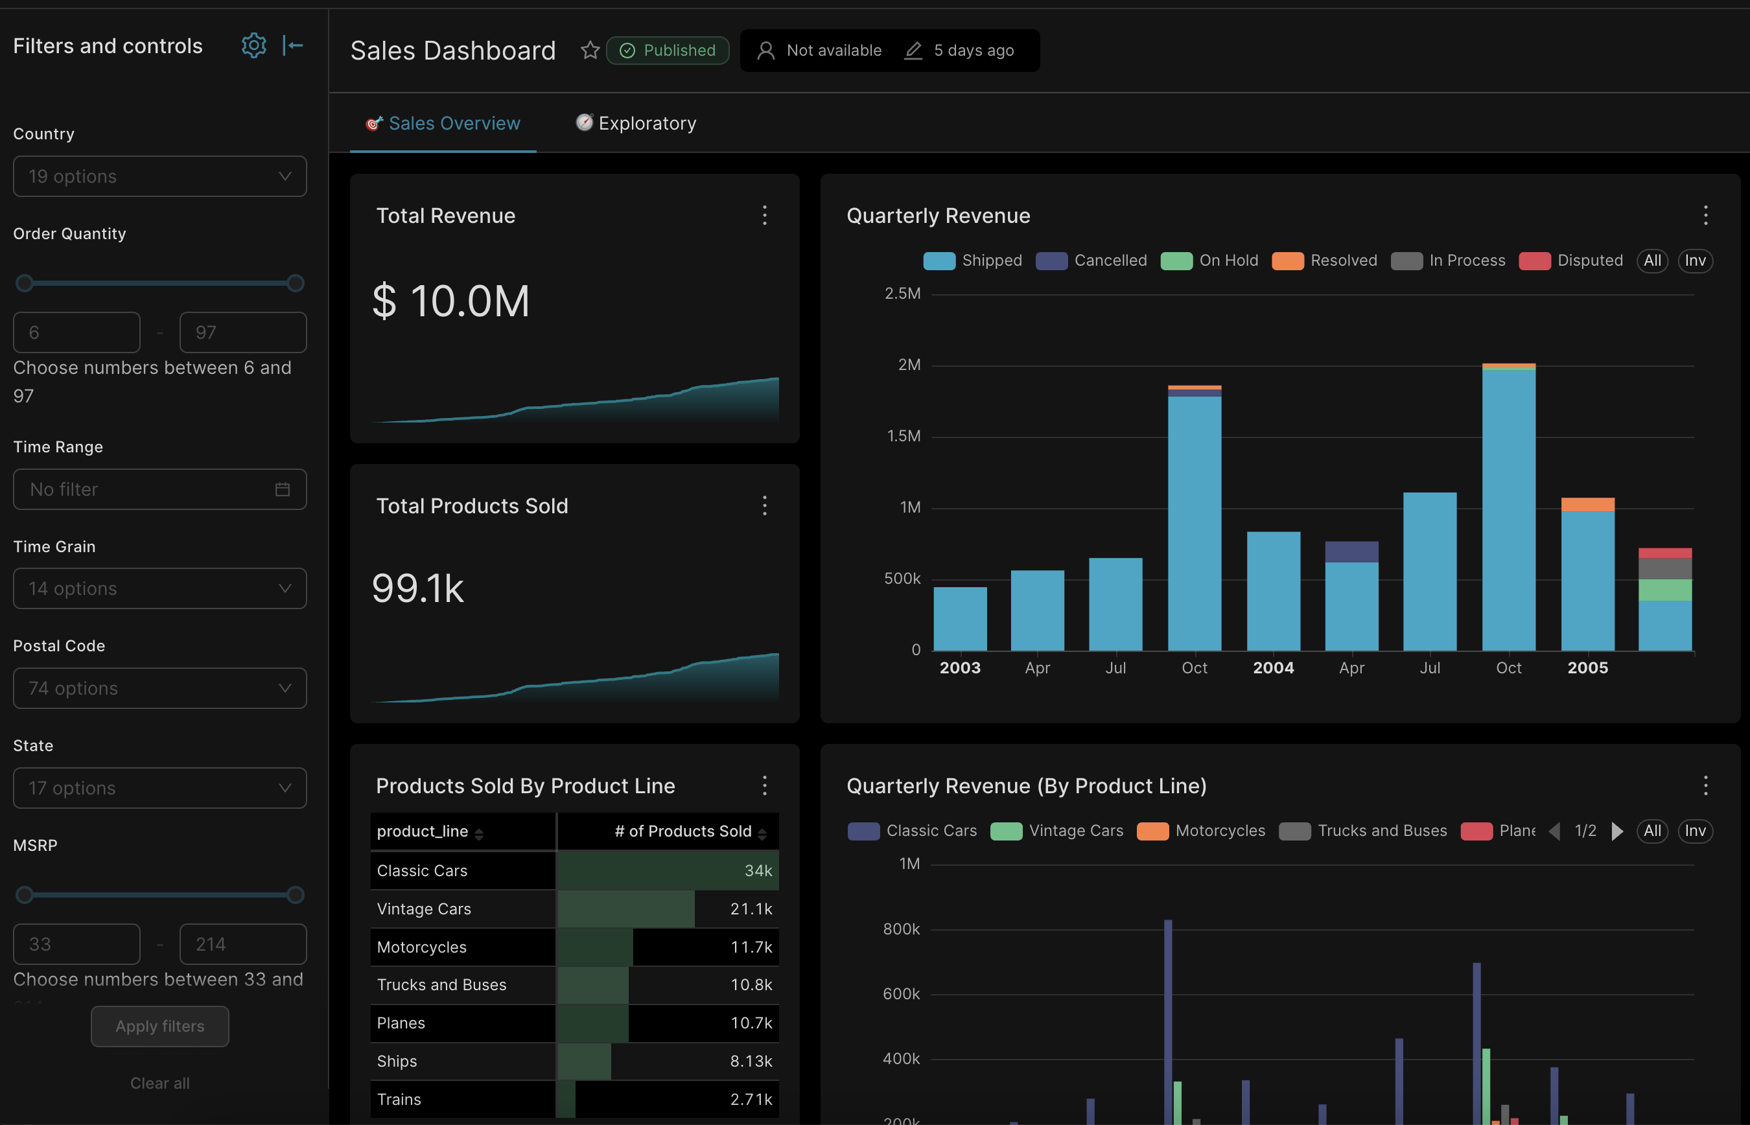Switch to the Sales Overview tab
Image resolution: width=1750 pixels, height=1125 pixels.
(443, 124)
